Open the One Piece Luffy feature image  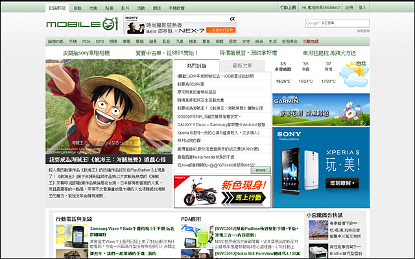pos(109,107)
